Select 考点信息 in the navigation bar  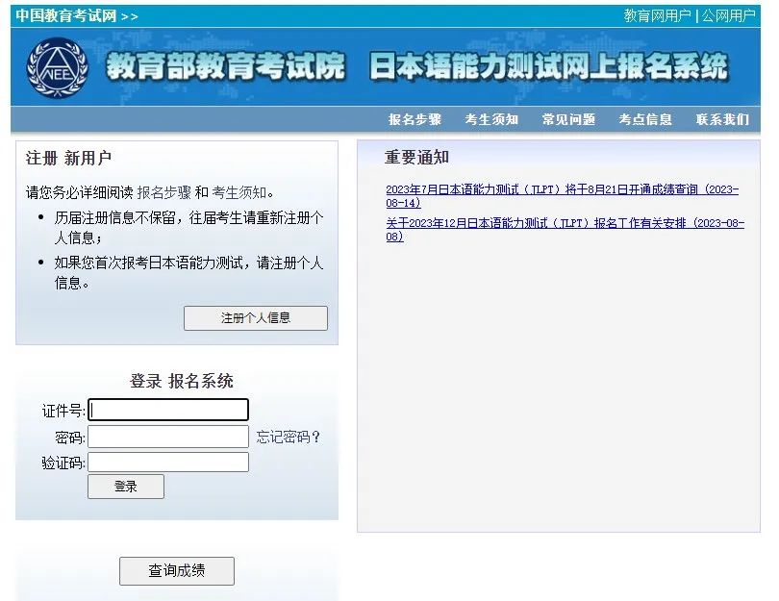click(x=645, y=119)
